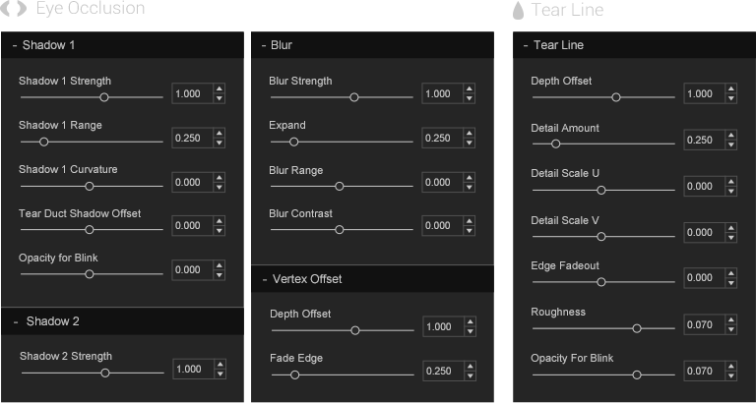Collapse the Shadow 2 section

tap(16, 321)
